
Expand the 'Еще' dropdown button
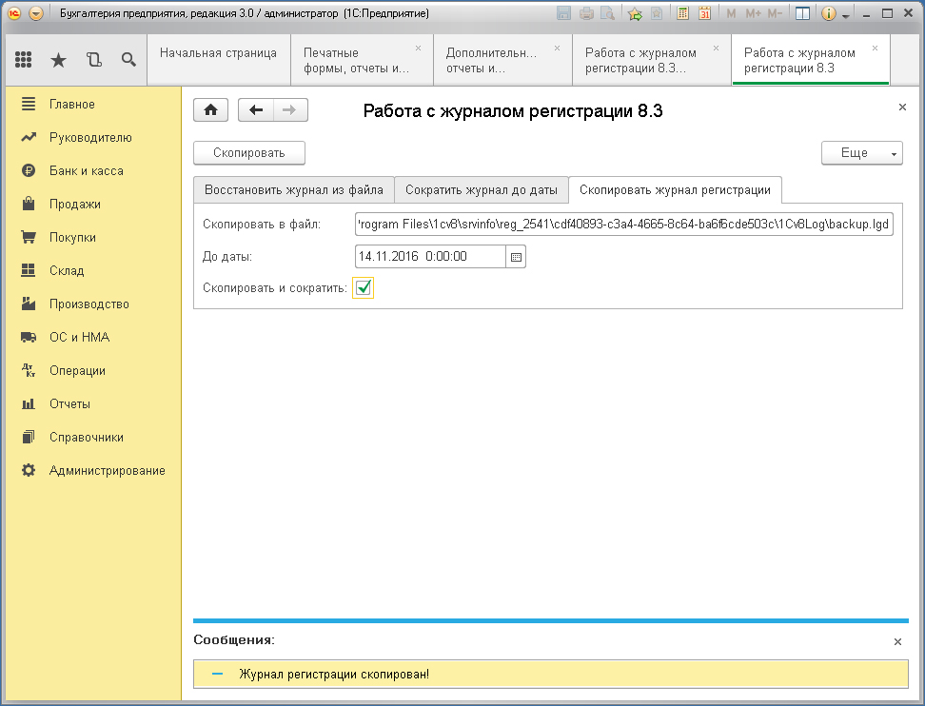click(x=862, y=153)
